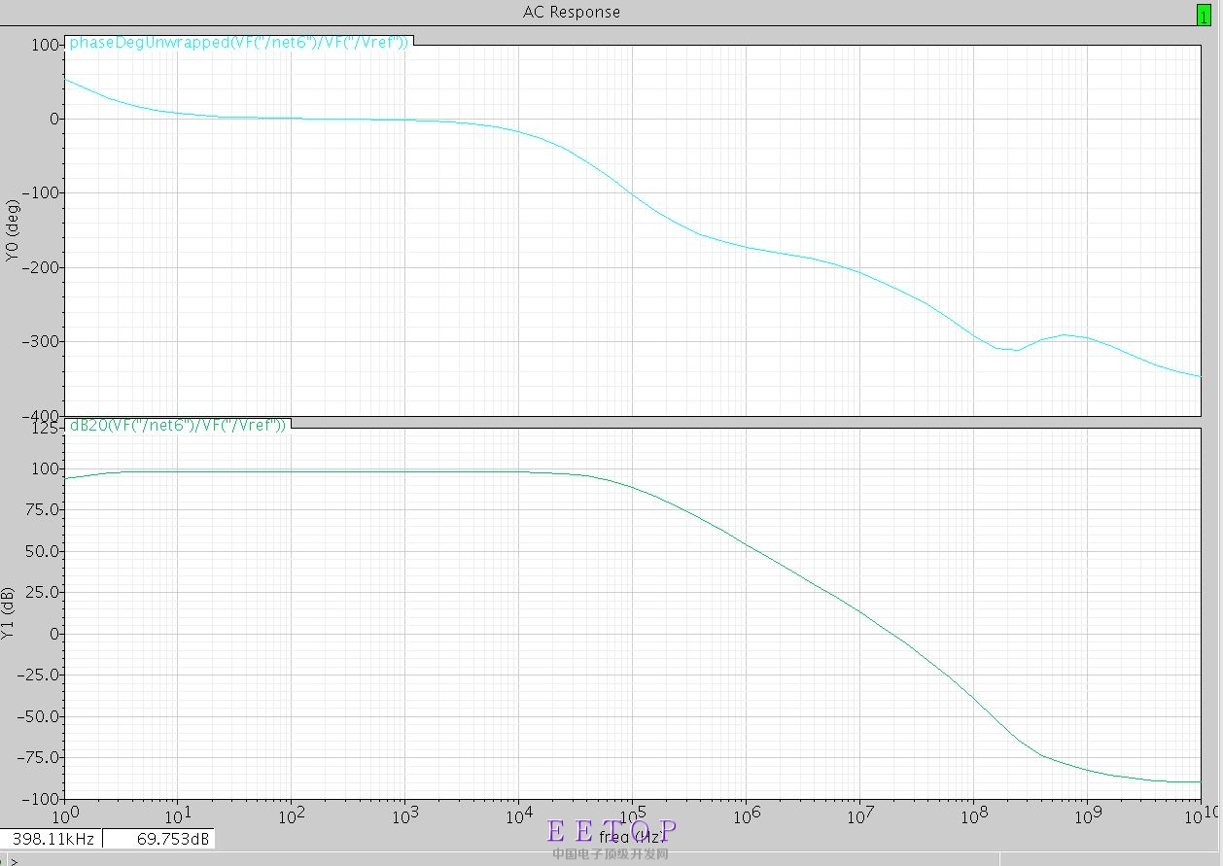Select the cyan phase curve
Image resolution: width=1223 pixels, height=866 pixels.
632,193
